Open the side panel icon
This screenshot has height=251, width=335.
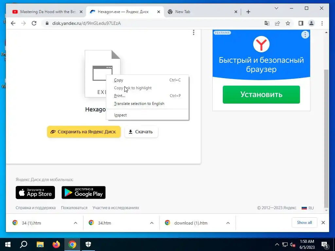301,23
